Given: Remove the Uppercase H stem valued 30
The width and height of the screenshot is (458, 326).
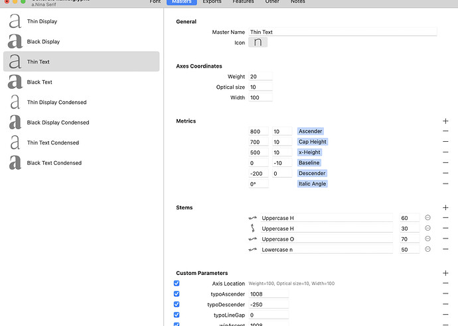Looking at the screenshot, I should point(445,229).
